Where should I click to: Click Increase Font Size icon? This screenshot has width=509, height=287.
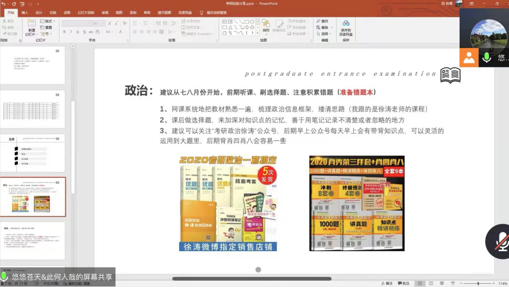tap(110, 23)
